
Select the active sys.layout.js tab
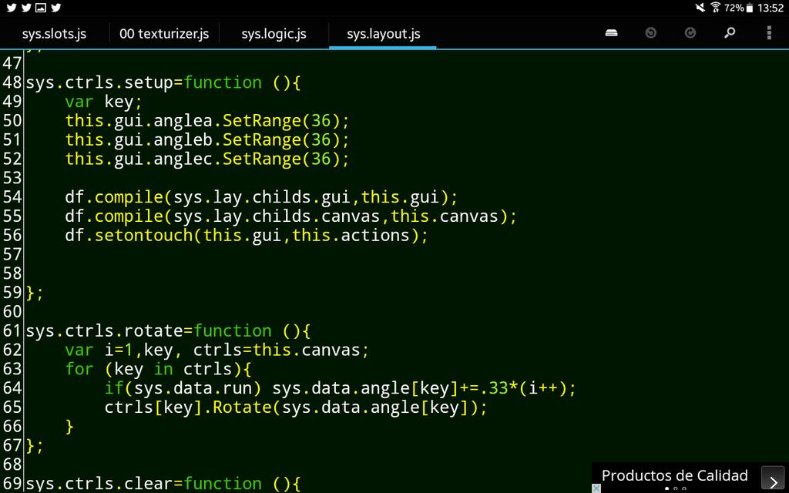point(384,34)
